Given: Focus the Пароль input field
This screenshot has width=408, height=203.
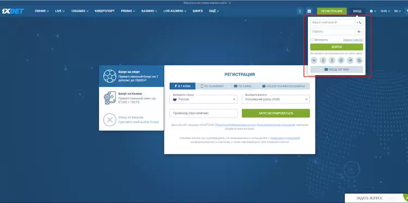Looking at the screenshot, I should point(332,32).
